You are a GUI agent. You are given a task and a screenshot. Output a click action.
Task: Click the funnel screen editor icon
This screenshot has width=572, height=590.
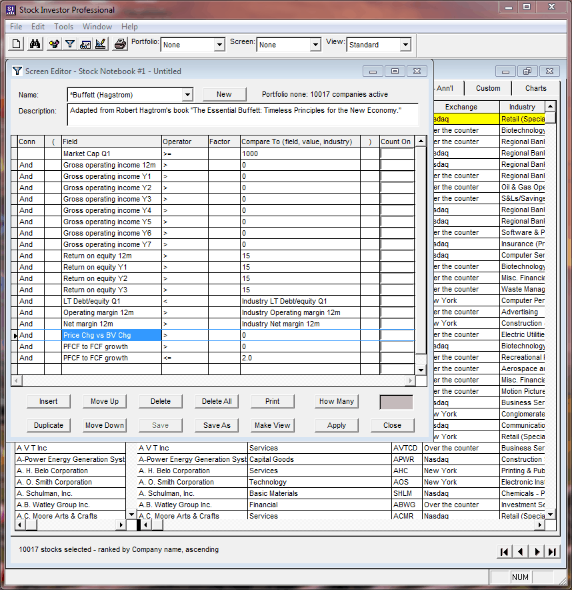coord(69,45)
